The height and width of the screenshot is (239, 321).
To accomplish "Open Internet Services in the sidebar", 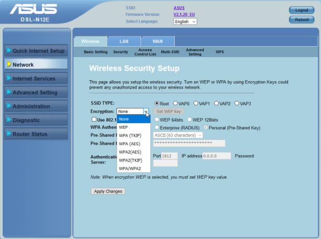I will (36, 79).
